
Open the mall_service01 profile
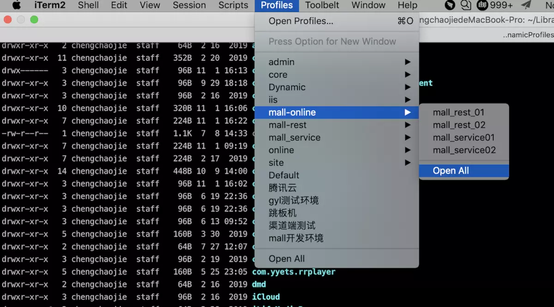(x=464, y=138)
